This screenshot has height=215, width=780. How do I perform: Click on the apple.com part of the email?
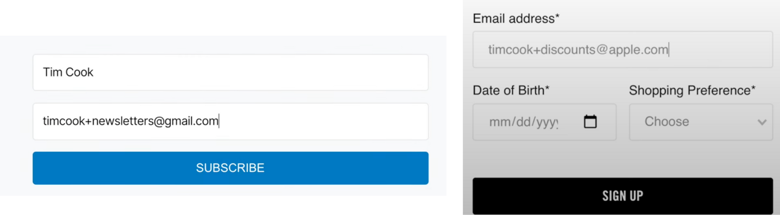[638, 50]
